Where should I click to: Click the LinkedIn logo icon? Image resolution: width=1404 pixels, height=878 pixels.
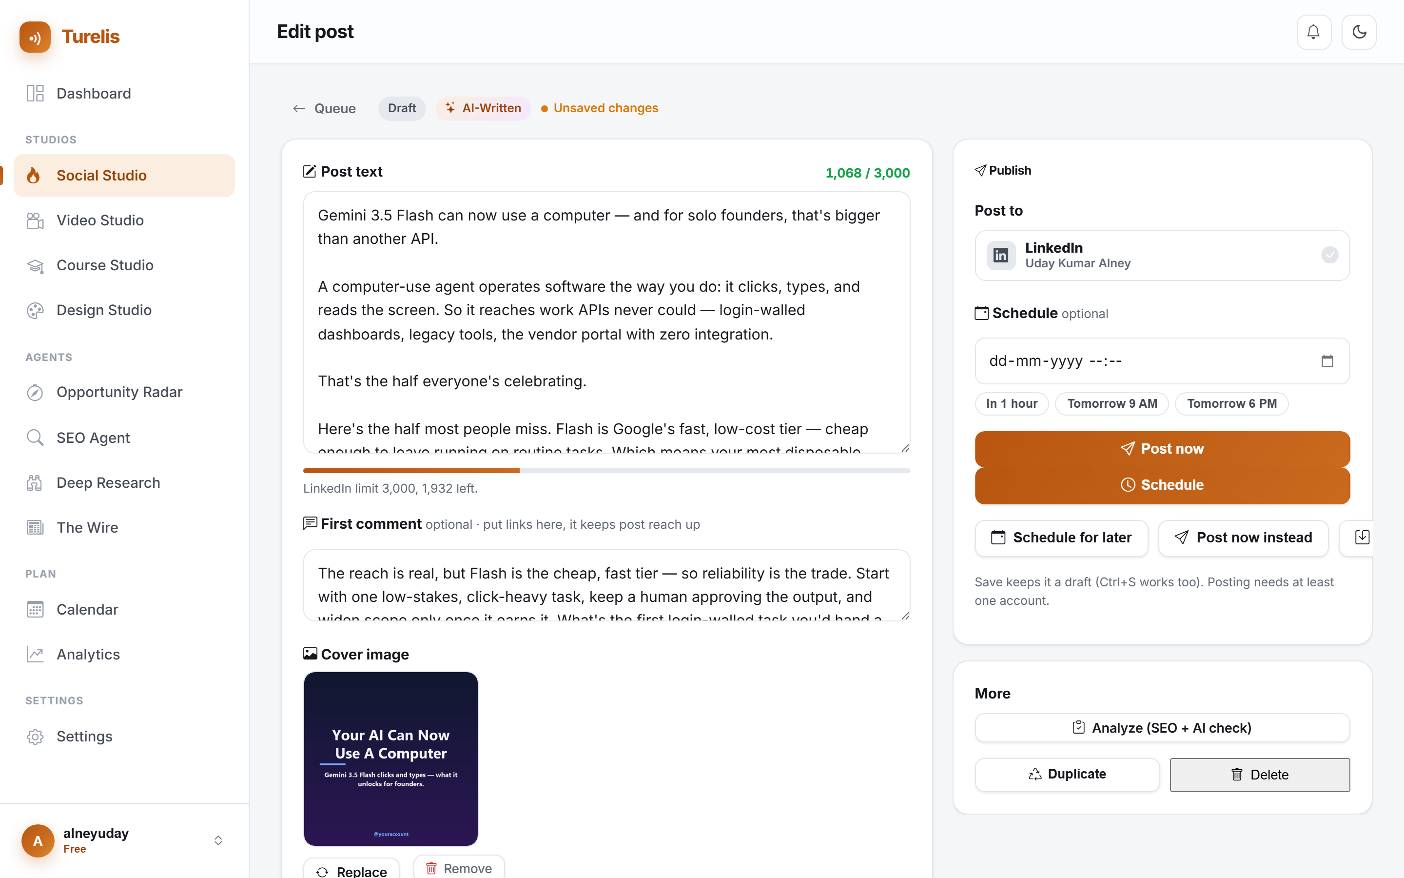tap(1001, 256)
